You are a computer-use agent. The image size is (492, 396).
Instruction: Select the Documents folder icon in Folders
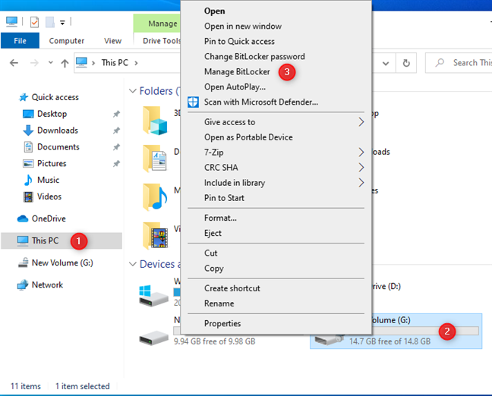pyautogui.click(x=155, y=159)
